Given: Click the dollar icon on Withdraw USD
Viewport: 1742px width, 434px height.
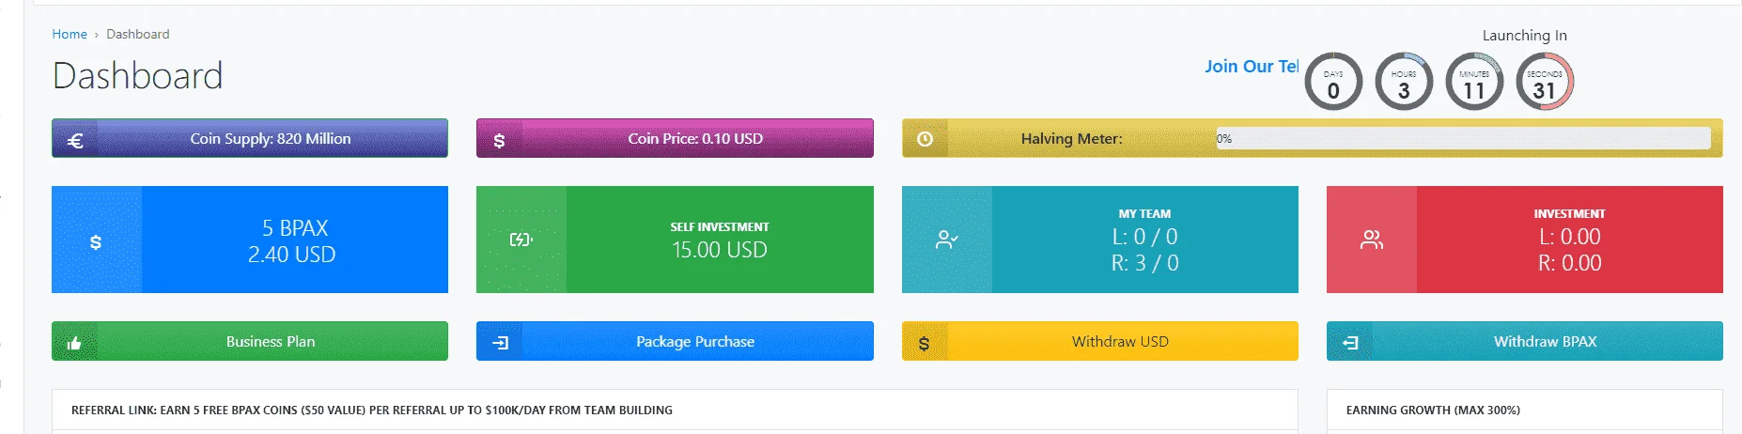Looking at the screenshot, I should click(924, 343).
